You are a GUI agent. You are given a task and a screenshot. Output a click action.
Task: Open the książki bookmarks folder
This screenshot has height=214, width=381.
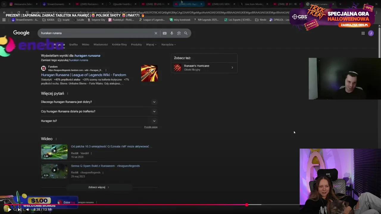63,20
